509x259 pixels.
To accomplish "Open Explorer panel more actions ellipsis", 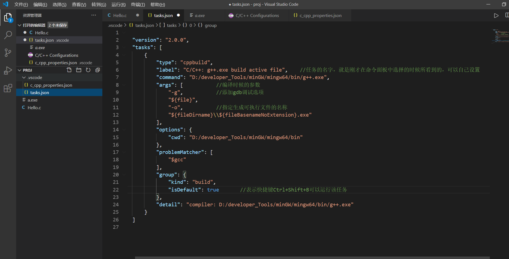I will [94, 15].
